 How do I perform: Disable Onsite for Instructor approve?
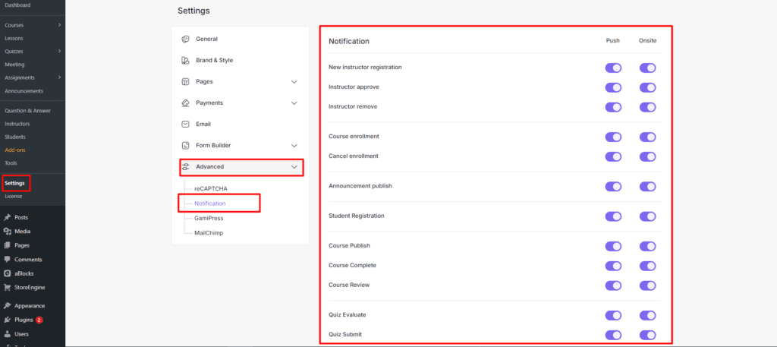pyautogui.click(x=648, y=88)
